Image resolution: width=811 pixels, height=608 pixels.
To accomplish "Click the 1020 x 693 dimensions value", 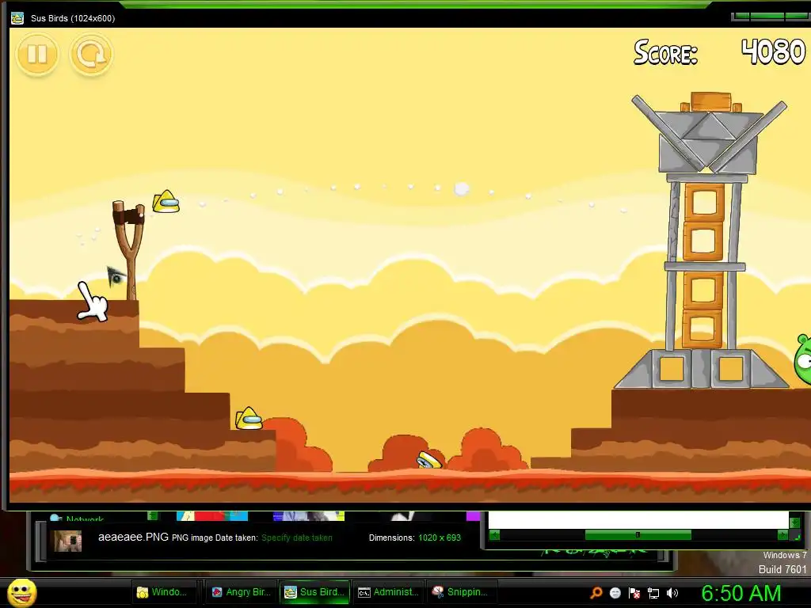I will pyautogui.click(x=440, y=538).
